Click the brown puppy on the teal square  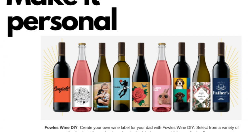tap(180, 97)
